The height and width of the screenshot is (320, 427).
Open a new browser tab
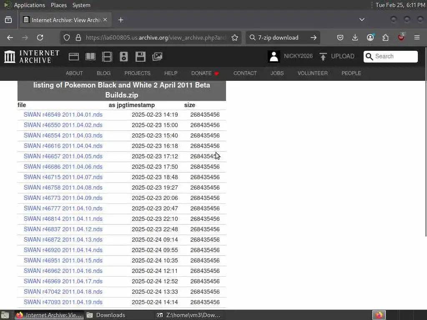(121, 20)
